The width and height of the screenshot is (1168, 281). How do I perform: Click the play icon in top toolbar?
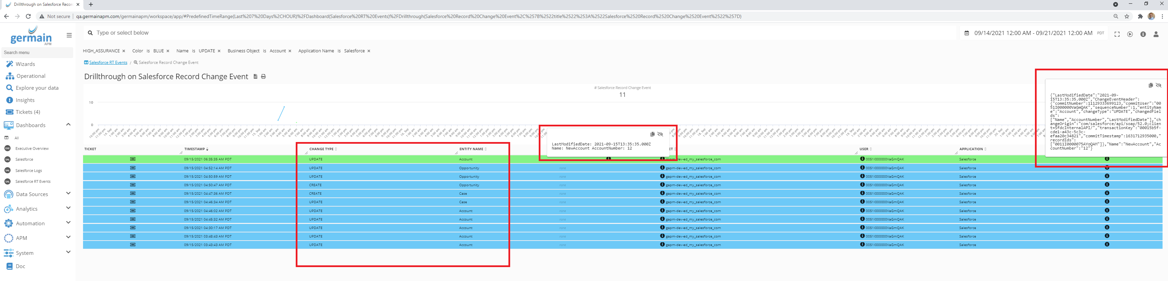tap(1130, 34)
